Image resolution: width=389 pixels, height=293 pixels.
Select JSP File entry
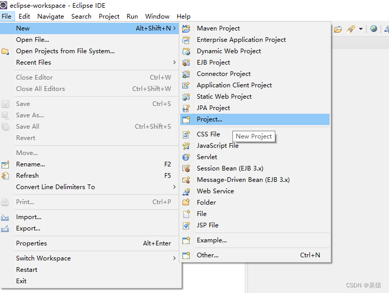tap(255, 225)
